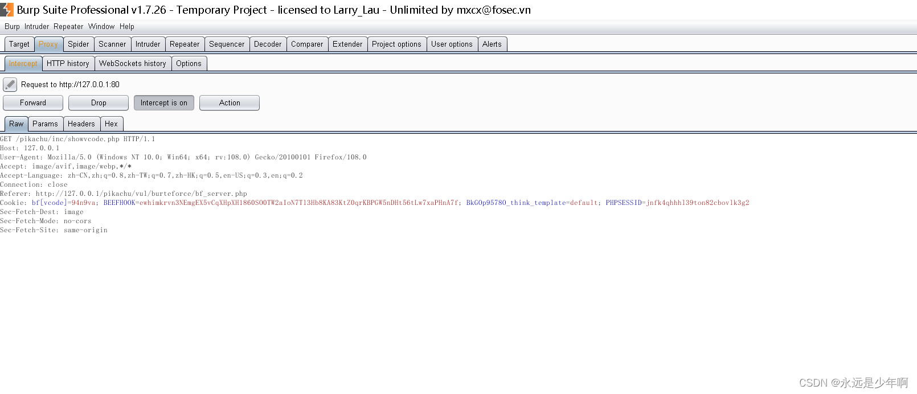
Task: Open the User options tab
Action: click(452, 44)
